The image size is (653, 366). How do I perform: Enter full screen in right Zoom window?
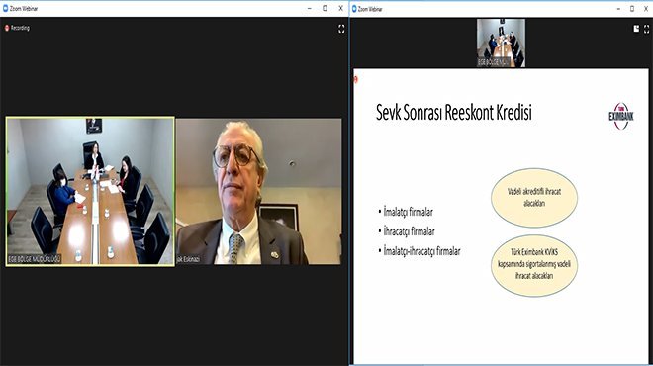(x=646, y=29)
